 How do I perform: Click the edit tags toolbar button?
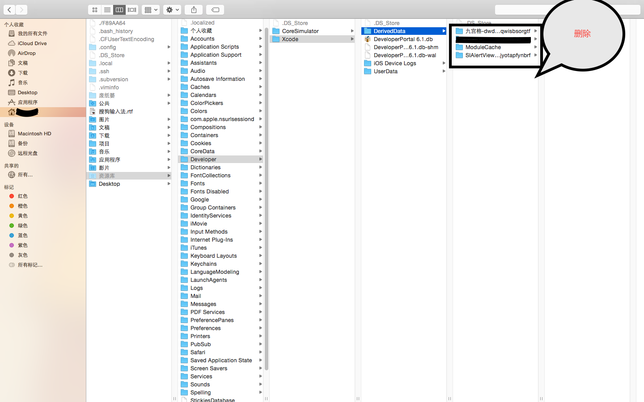click(215, 9)
